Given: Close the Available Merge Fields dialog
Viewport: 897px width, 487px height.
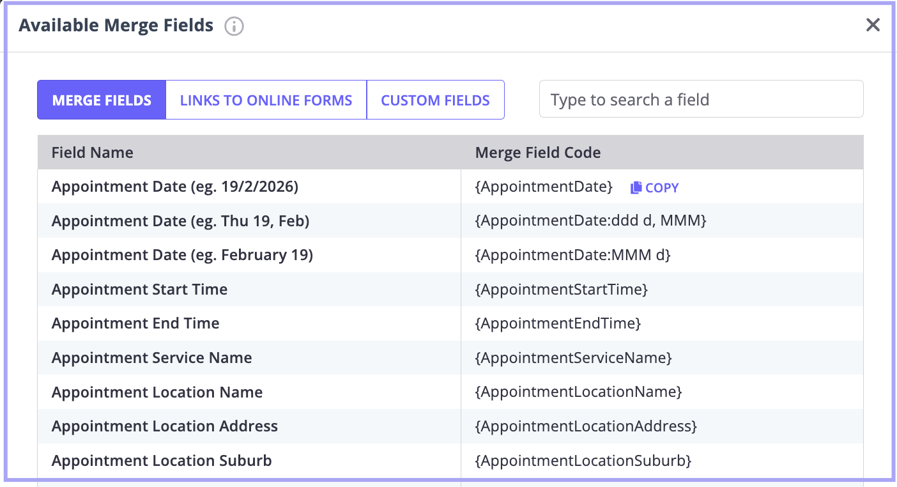Looking at the screenshot, I should 873,25.
